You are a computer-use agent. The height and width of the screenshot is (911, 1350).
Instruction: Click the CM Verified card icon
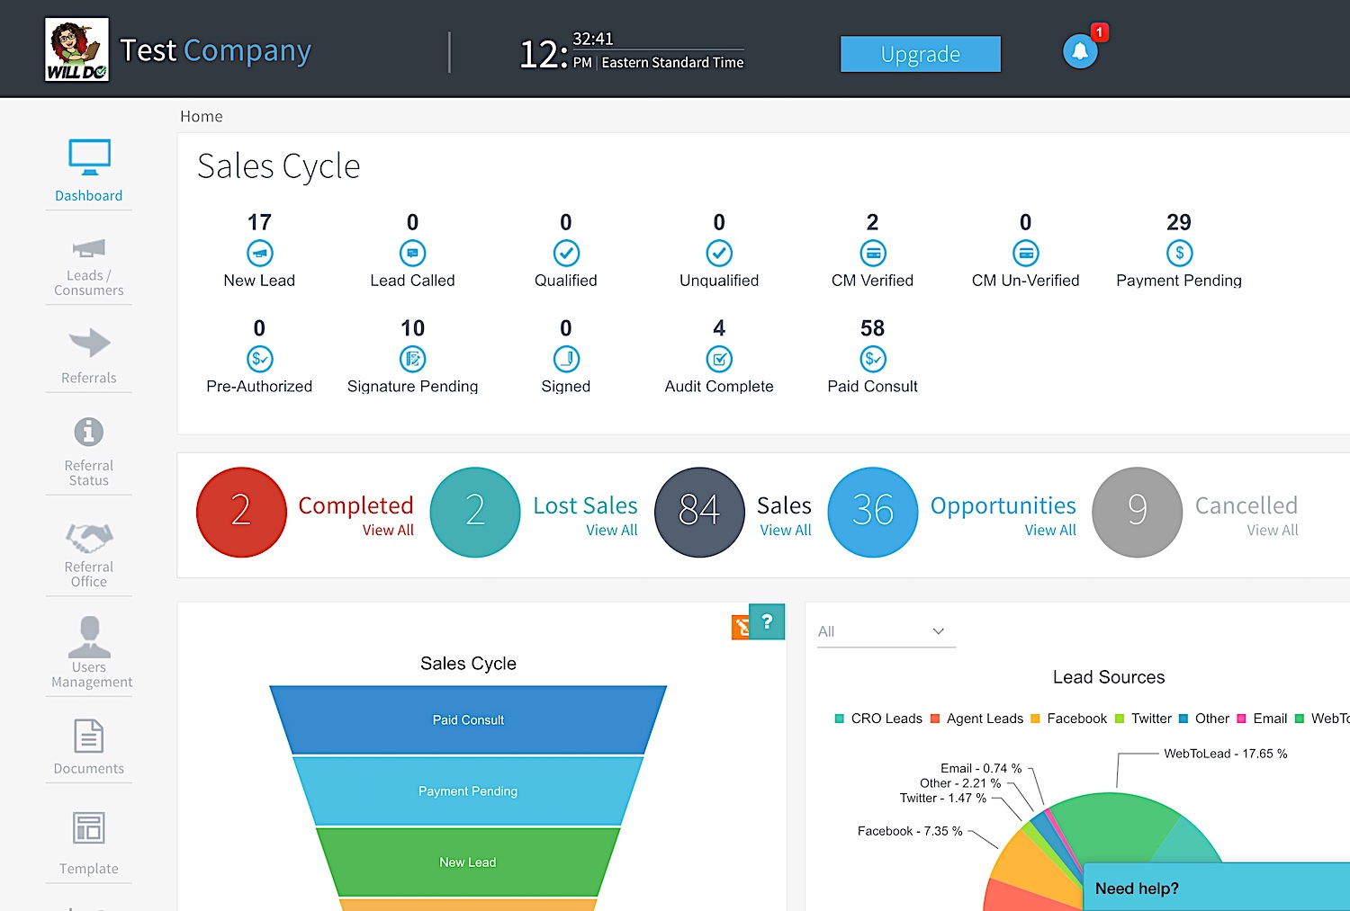(x=872, y=254)
